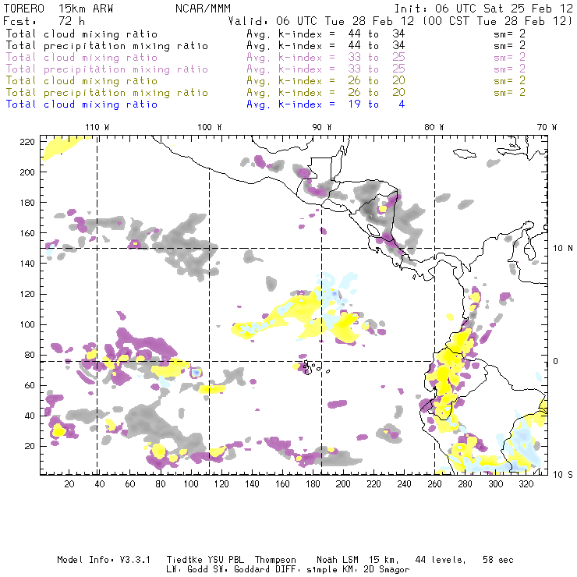Select the "Tiedtke" scheme label
The width and height of the screenshot is (577, 577).
click(x=184, y=560)
